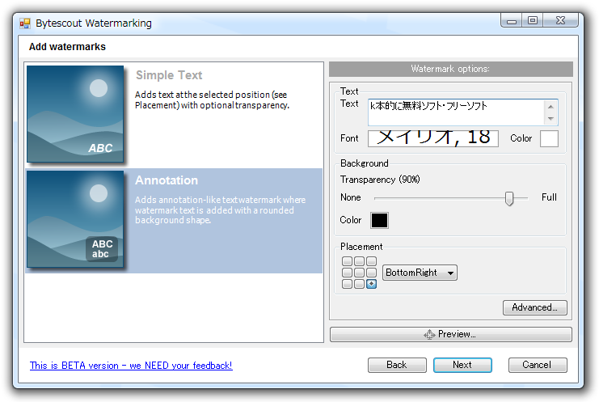Viewport: 599px width, 402px height.
Task: Select center placement box
Action: click(359, 273)
